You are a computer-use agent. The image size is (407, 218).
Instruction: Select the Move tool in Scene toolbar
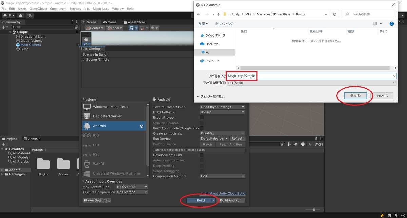pyautogui.click(x=86, y=44)
